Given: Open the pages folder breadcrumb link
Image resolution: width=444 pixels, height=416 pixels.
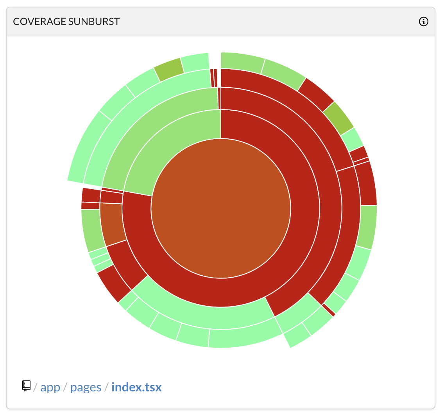Looking at the screenshot, I should point(86,387).
